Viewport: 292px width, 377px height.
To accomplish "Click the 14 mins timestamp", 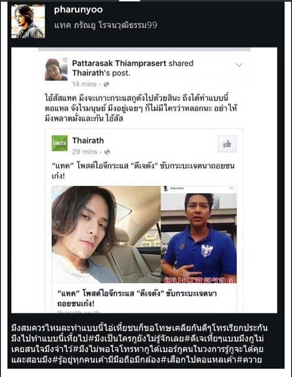I will 84,84.
